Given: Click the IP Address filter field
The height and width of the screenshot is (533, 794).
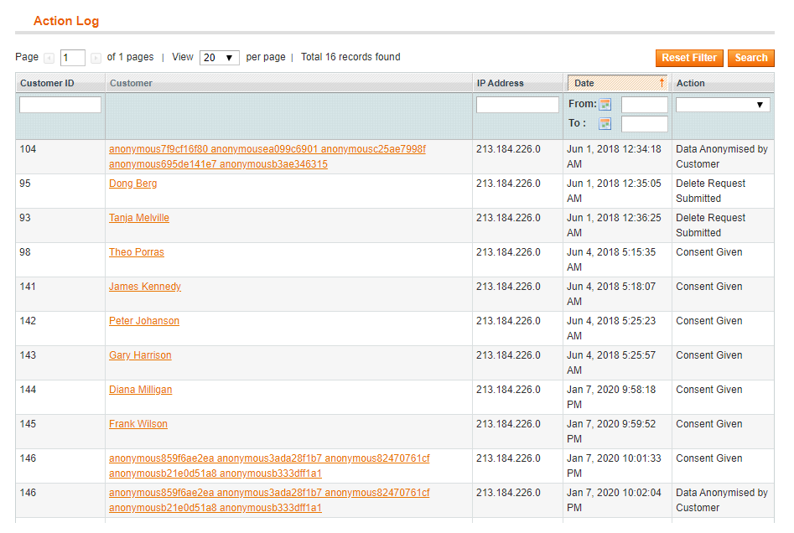Looking at the screenshot, I should (x=517, y=105).
